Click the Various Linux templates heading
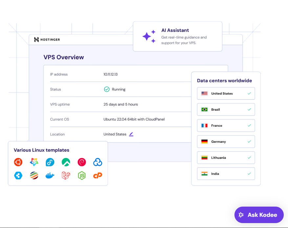This screenshot has width=288, height=228. [41, 150]
